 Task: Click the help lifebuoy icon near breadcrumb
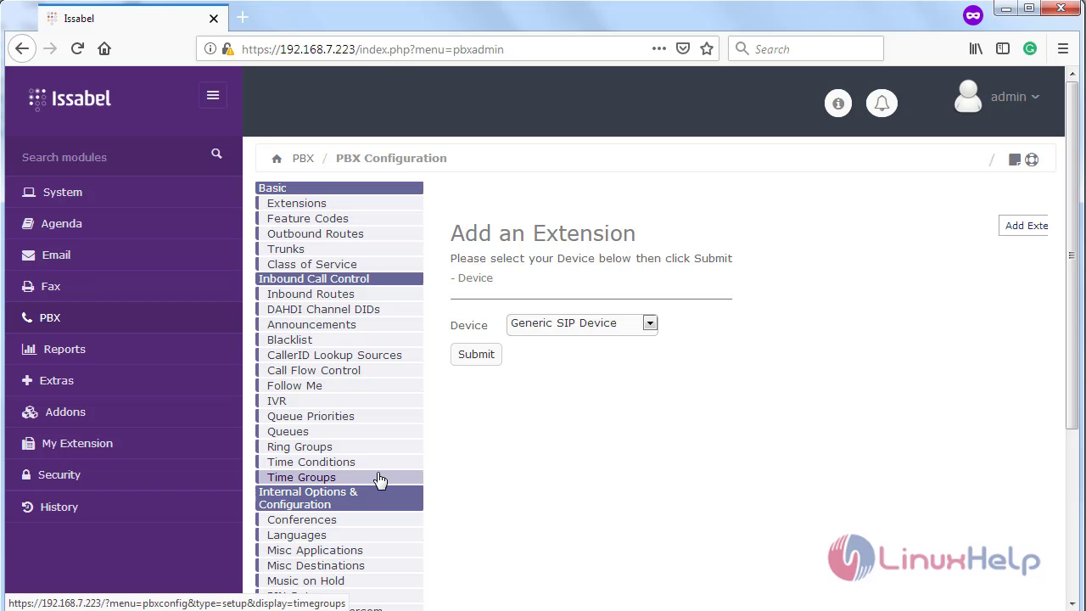pos(1032,160)
